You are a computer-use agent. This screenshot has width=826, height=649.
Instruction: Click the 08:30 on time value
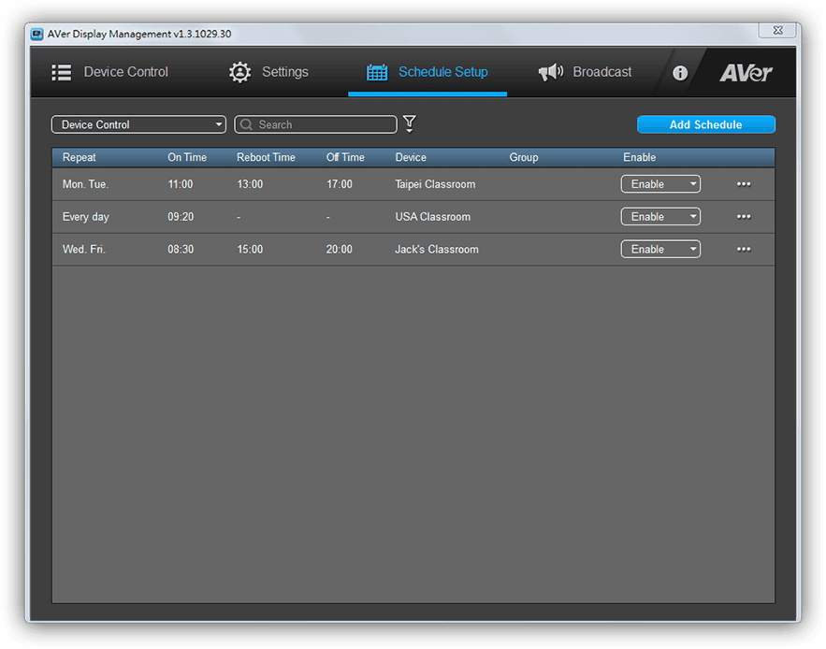click(x=181, y=250)
